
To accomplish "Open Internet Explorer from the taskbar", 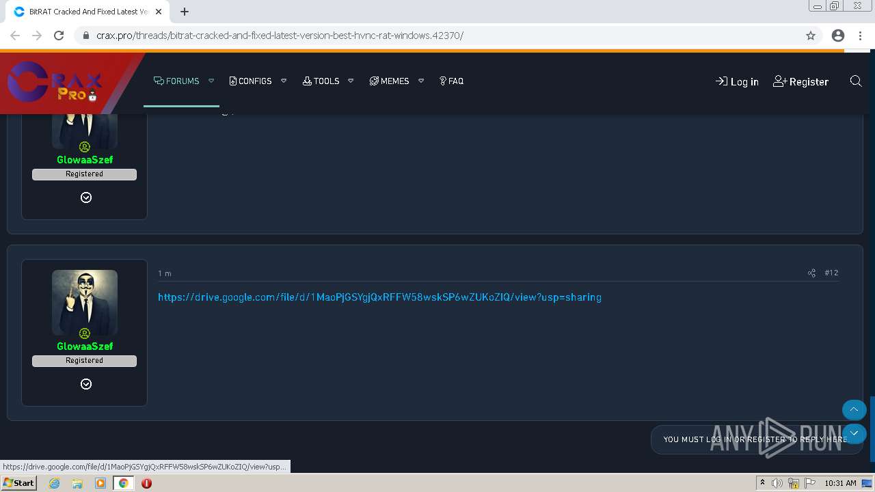I will [54, 483].
